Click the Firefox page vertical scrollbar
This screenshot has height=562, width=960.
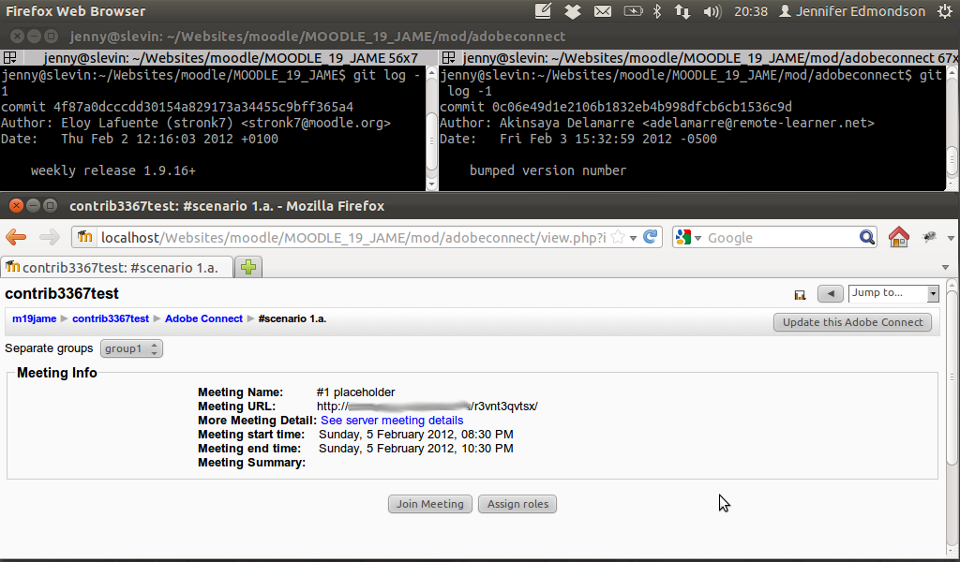pyautogui.click(x=952, y=377)
